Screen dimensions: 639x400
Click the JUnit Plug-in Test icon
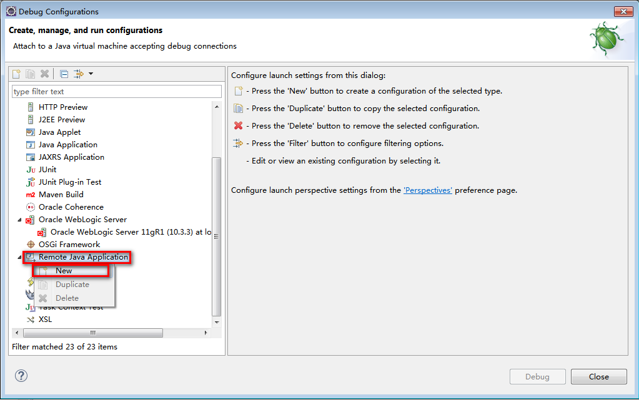coord(31,182)
